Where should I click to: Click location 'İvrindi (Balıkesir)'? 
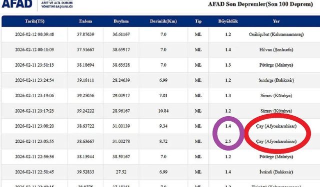pyautogui.click(x=276, y=172)
